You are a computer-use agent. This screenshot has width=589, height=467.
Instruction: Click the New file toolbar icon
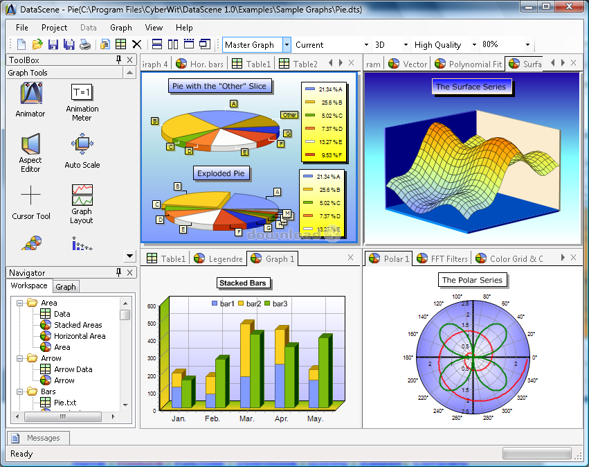21,45
